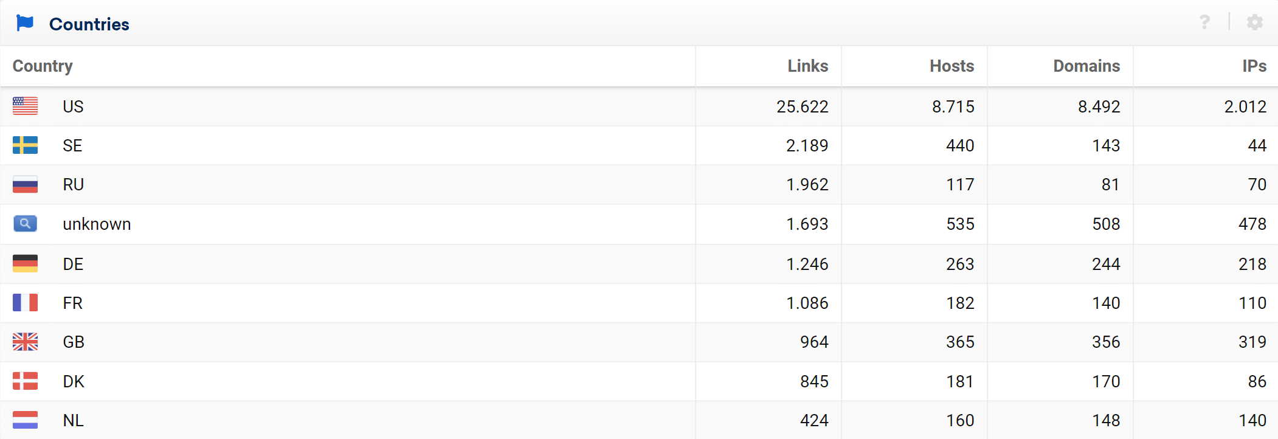The image size is (1278, 439).
Task: Click the Netherlands flag icon
Action: pos(26,420)
